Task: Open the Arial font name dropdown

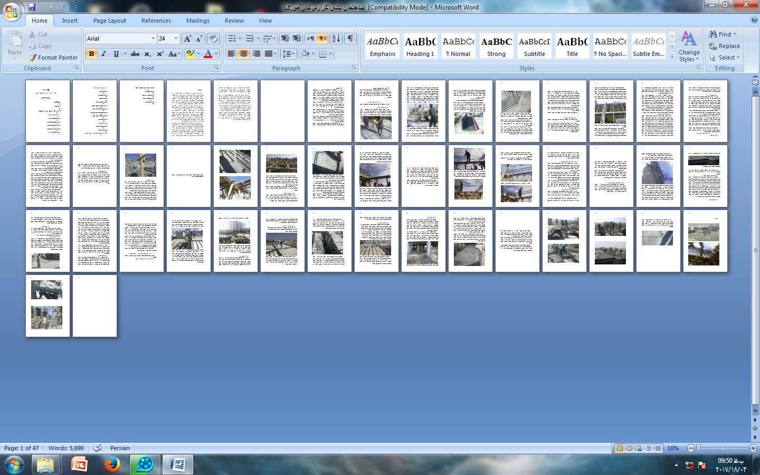Action: [x=153, y=39]
